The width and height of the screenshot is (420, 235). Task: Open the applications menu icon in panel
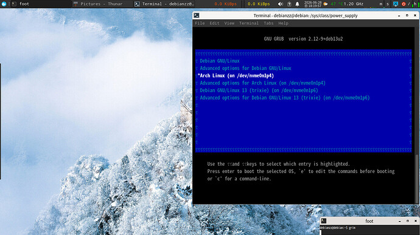(x=4, y=4)
